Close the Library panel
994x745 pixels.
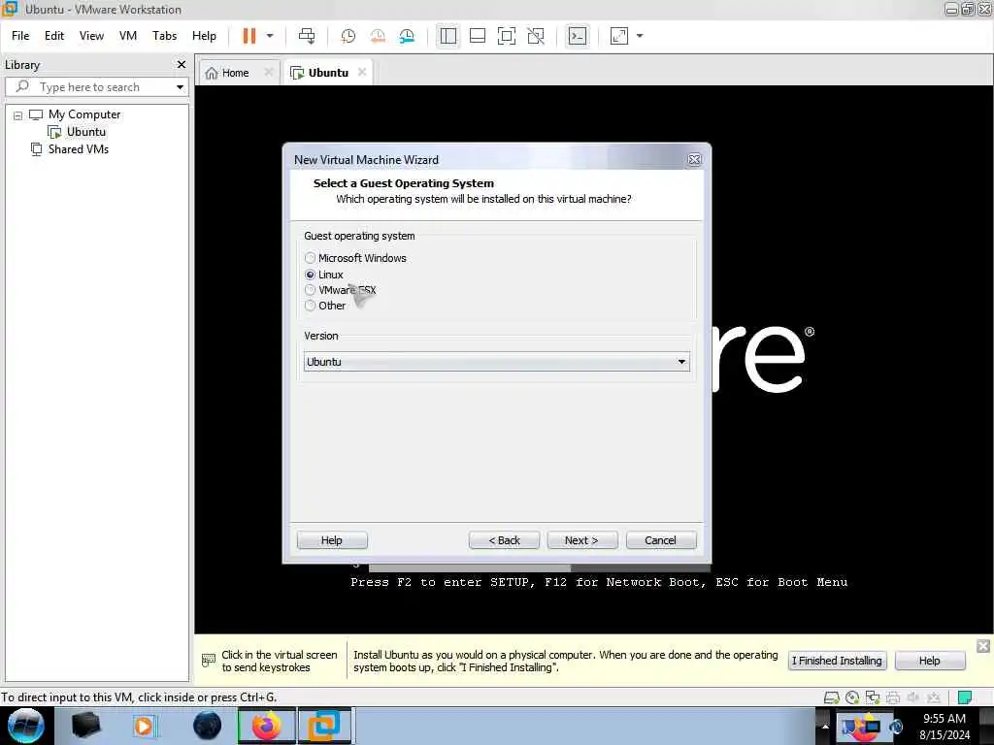coord(182,65)
